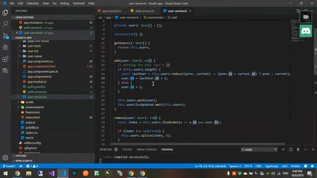The width and height of the screenshot is (317, 178).
Task: Kill the terminal with trash icon
Action: pyautogui.click(x=298, y=149)
